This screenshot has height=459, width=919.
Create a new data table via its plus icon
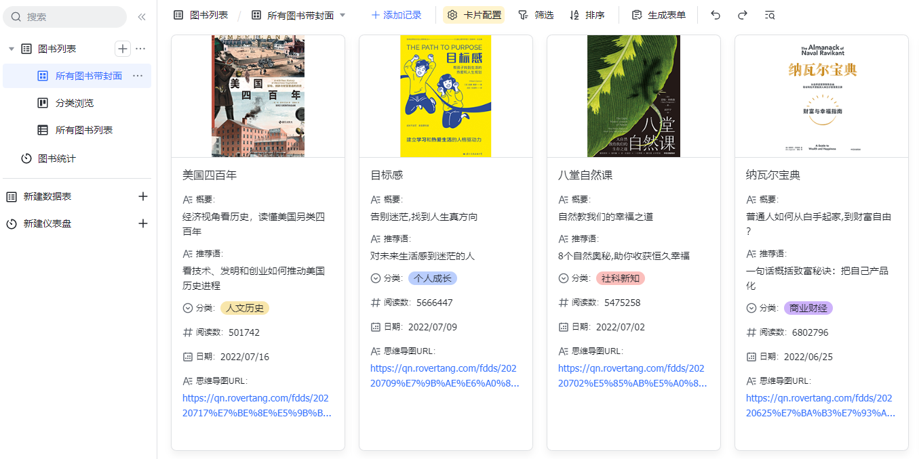pyautogui.click(x=143, y=196)
